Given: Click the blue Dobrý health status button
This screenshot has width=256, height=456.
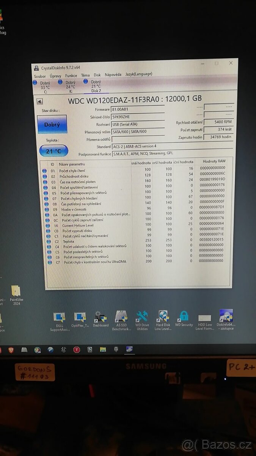Looking at the screenshot, I should pos(52,125).
